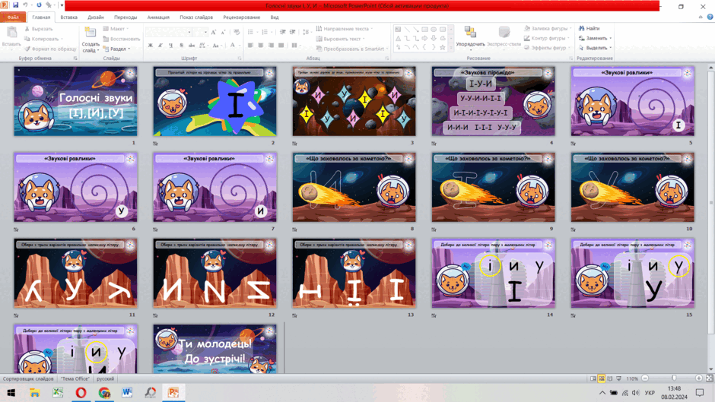Select the Ти молодець closing slide

[x=214, y=349]
